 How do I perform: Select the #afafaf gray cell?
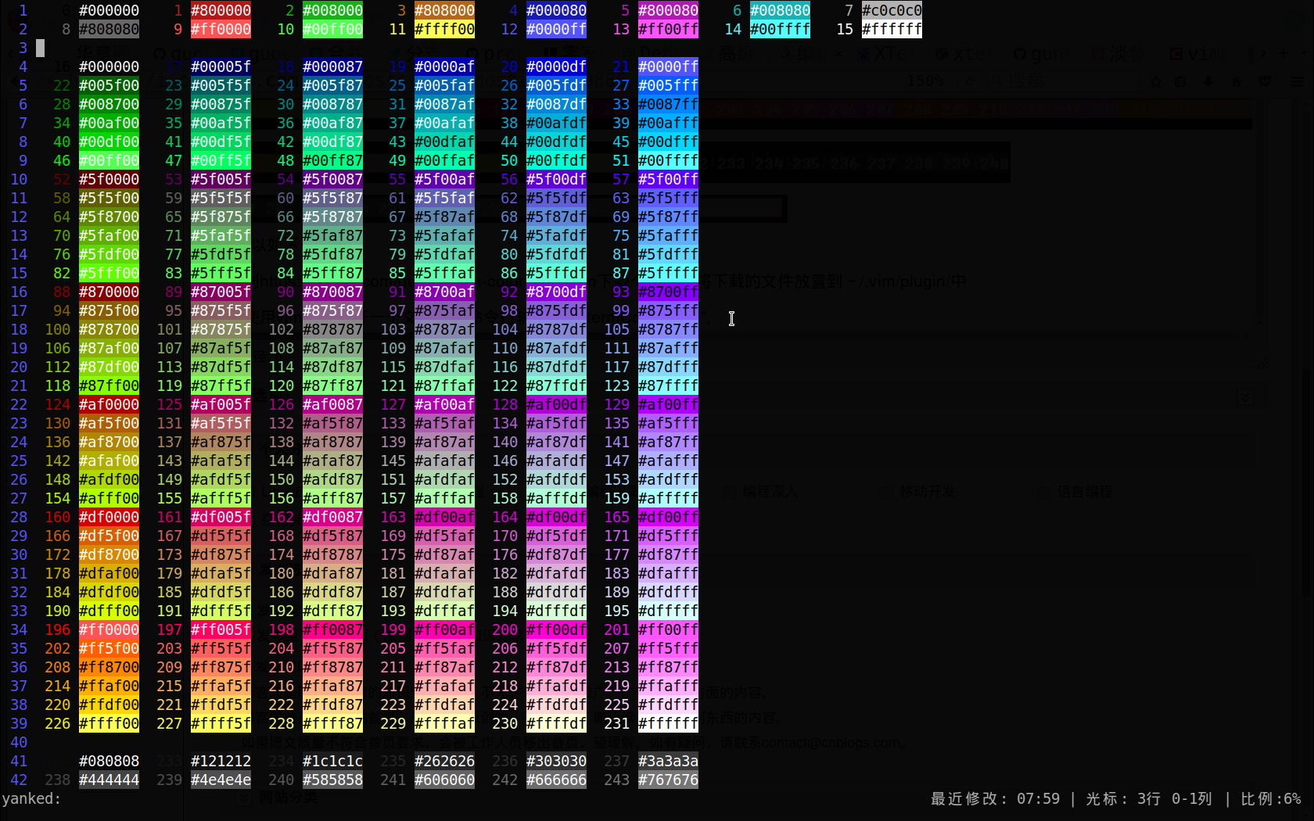click(444, 461)
